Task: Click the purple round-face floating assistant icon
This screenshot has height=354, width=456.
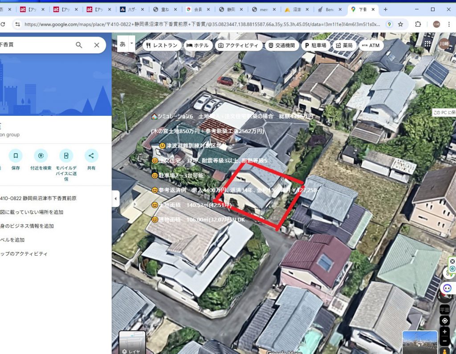Action: [x=447, y=288]
